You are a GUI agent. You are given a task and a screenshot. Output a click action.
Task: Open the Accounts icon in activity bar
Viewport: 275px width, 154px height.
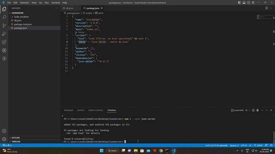point(4,131)
